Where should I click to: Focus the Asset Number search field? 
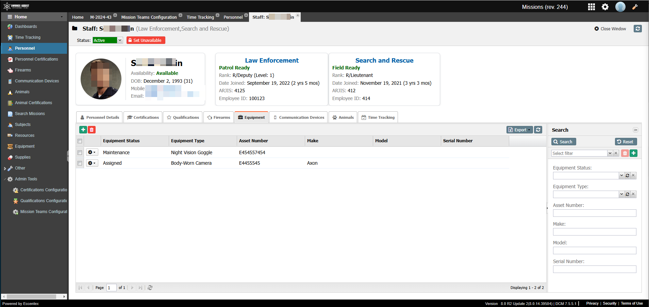594,213
